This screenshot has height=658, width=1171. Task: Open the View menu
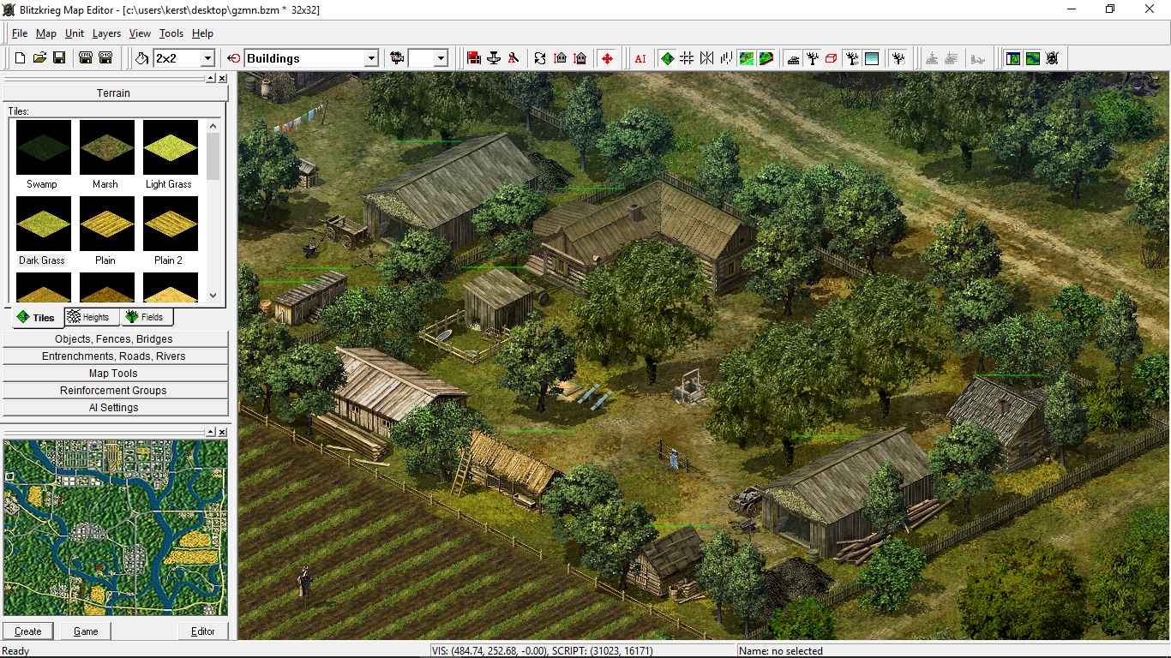(x=140, y=33)
